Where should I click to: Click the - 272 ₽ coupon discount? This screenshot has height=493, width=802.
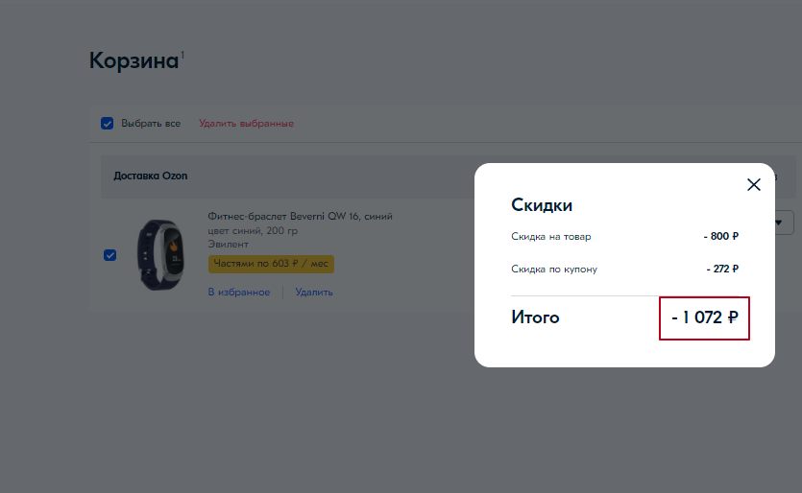[720, 270]
